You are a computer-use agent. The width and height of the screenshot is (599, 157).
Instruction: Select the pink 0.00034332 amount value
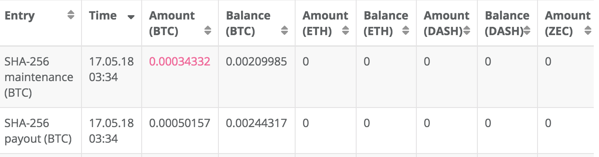180,62
